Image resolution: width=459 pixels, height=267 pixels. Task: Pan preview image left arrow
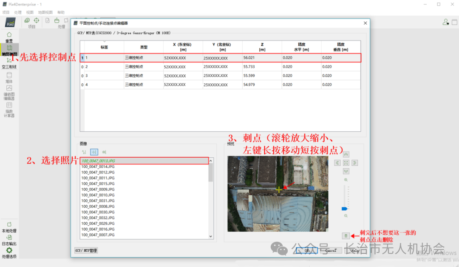337,163
